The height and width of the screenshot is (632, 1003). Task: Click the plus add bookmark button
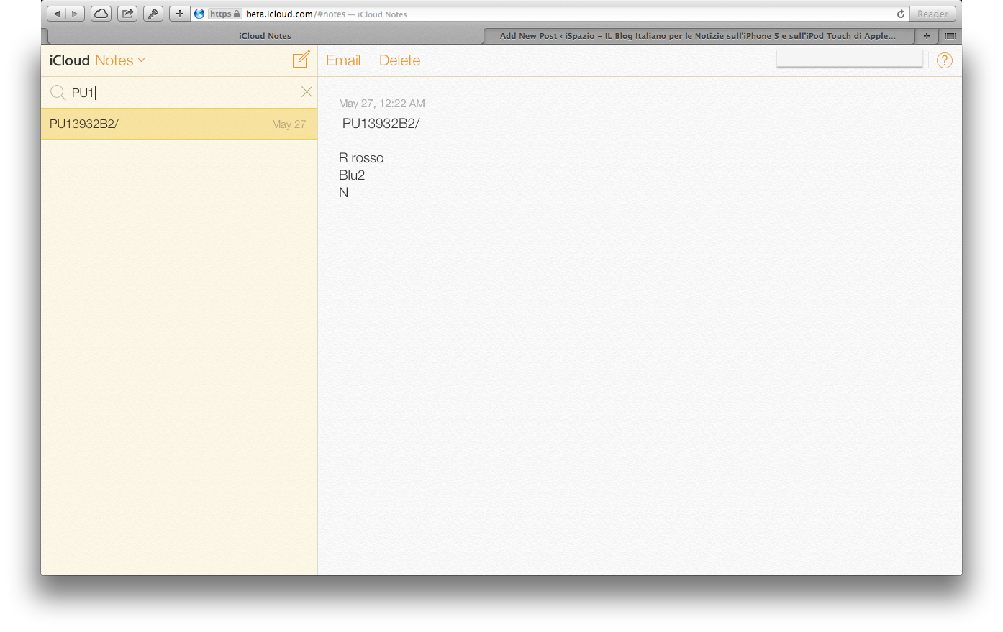(x=179, y=14)
